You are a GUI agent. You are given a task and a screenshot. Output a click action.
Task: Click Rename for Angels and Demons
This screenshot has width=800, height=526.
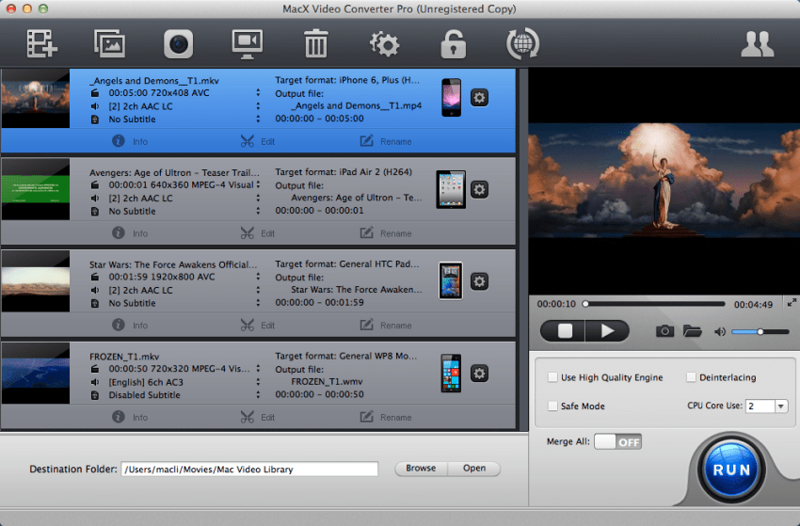(386, 141)
